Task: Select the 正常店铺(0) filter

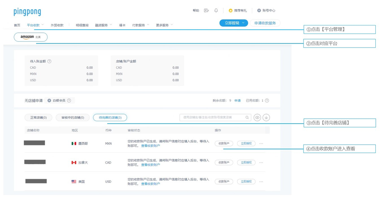Action: (38, 117)
